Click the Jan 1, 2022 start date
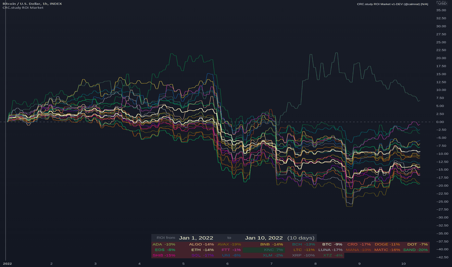Image resolution: width=452 pixels, height=267 pixels. (196, 238)
